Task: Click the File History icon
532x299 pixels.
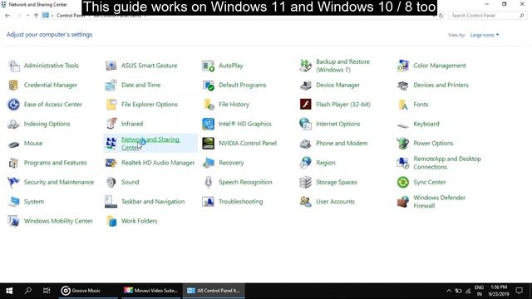Action: (x=209, y=105)
